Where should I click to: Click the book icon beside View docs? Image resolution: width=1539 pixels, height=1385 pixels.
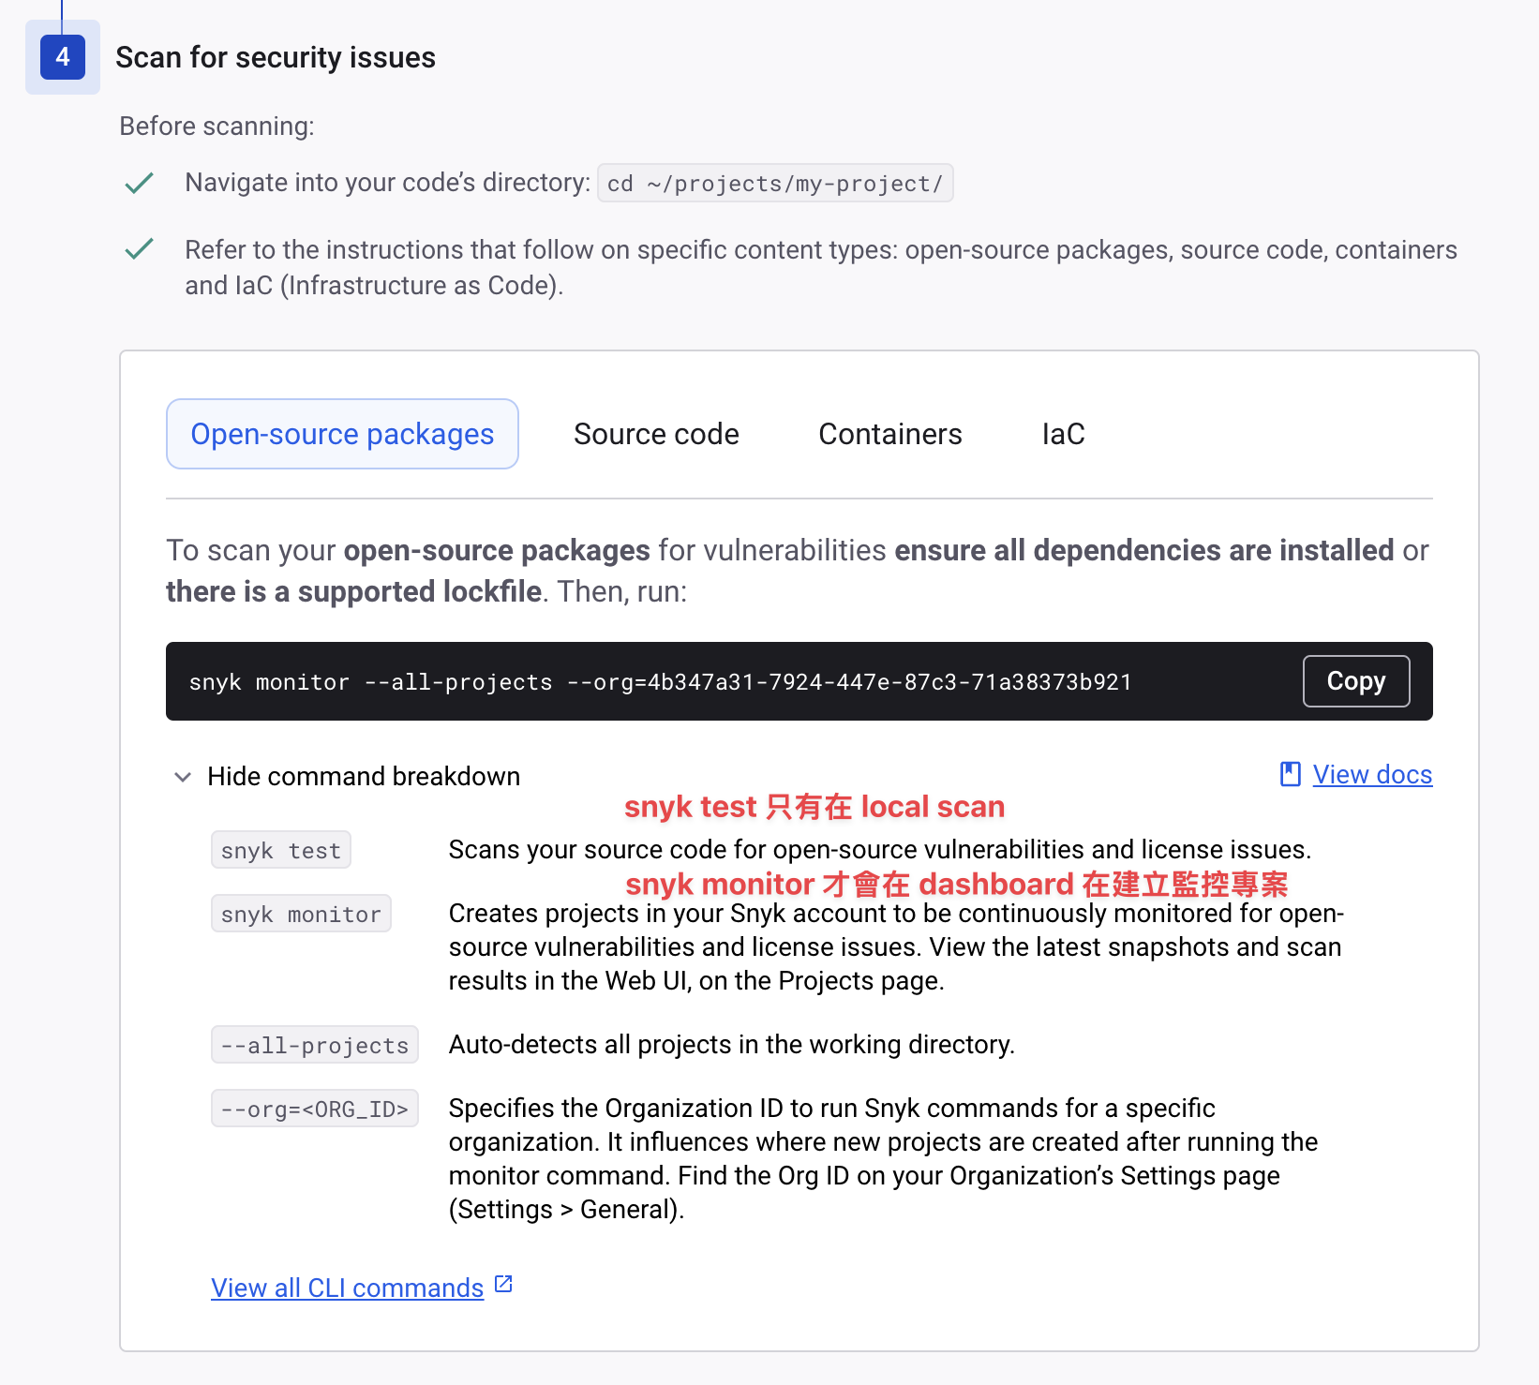(x=1291, y=774)
